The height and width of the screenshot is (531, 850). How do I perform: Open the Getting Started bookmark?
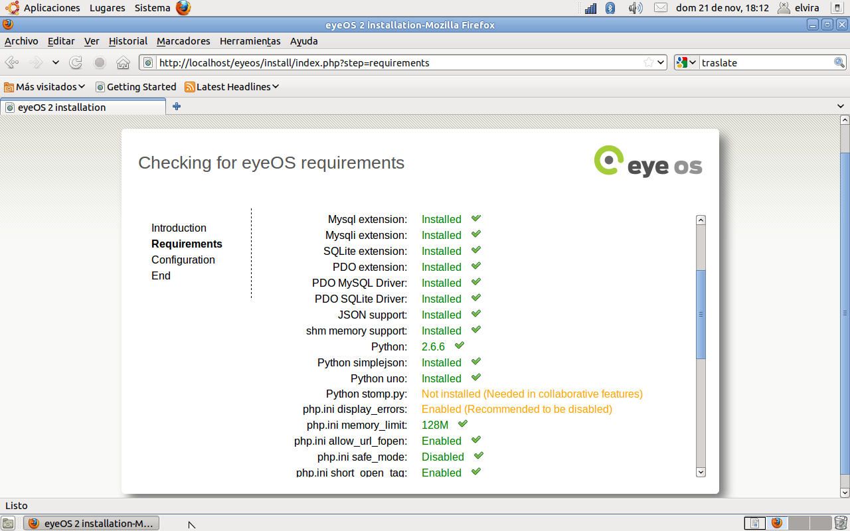coord(136,86)
